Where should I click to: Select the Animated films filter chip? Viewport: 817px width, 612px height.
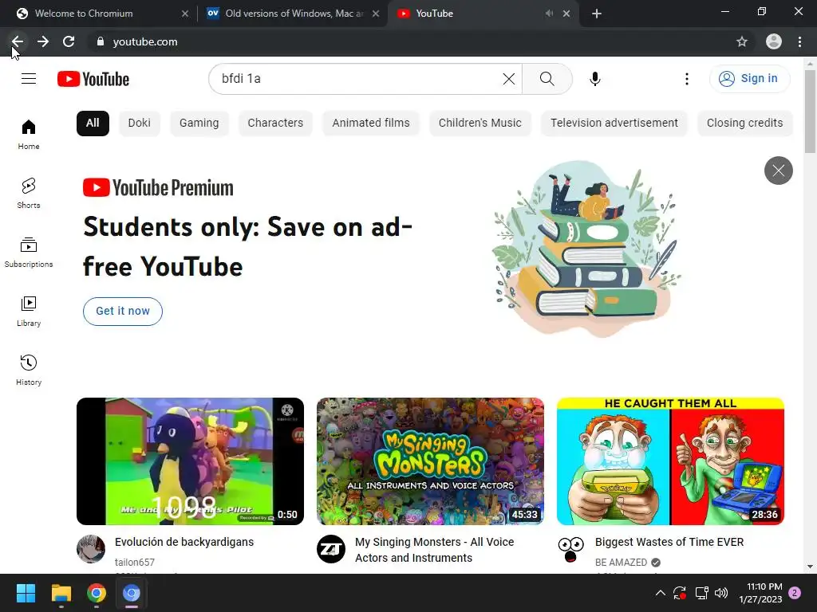point(371,124)
